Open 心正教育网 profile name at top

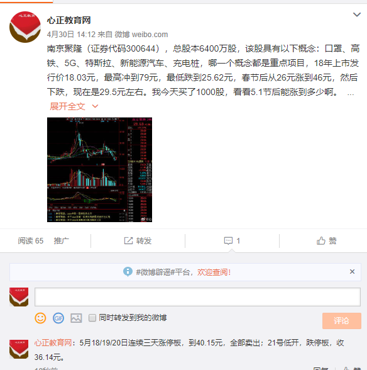click(x=69, y=20)
